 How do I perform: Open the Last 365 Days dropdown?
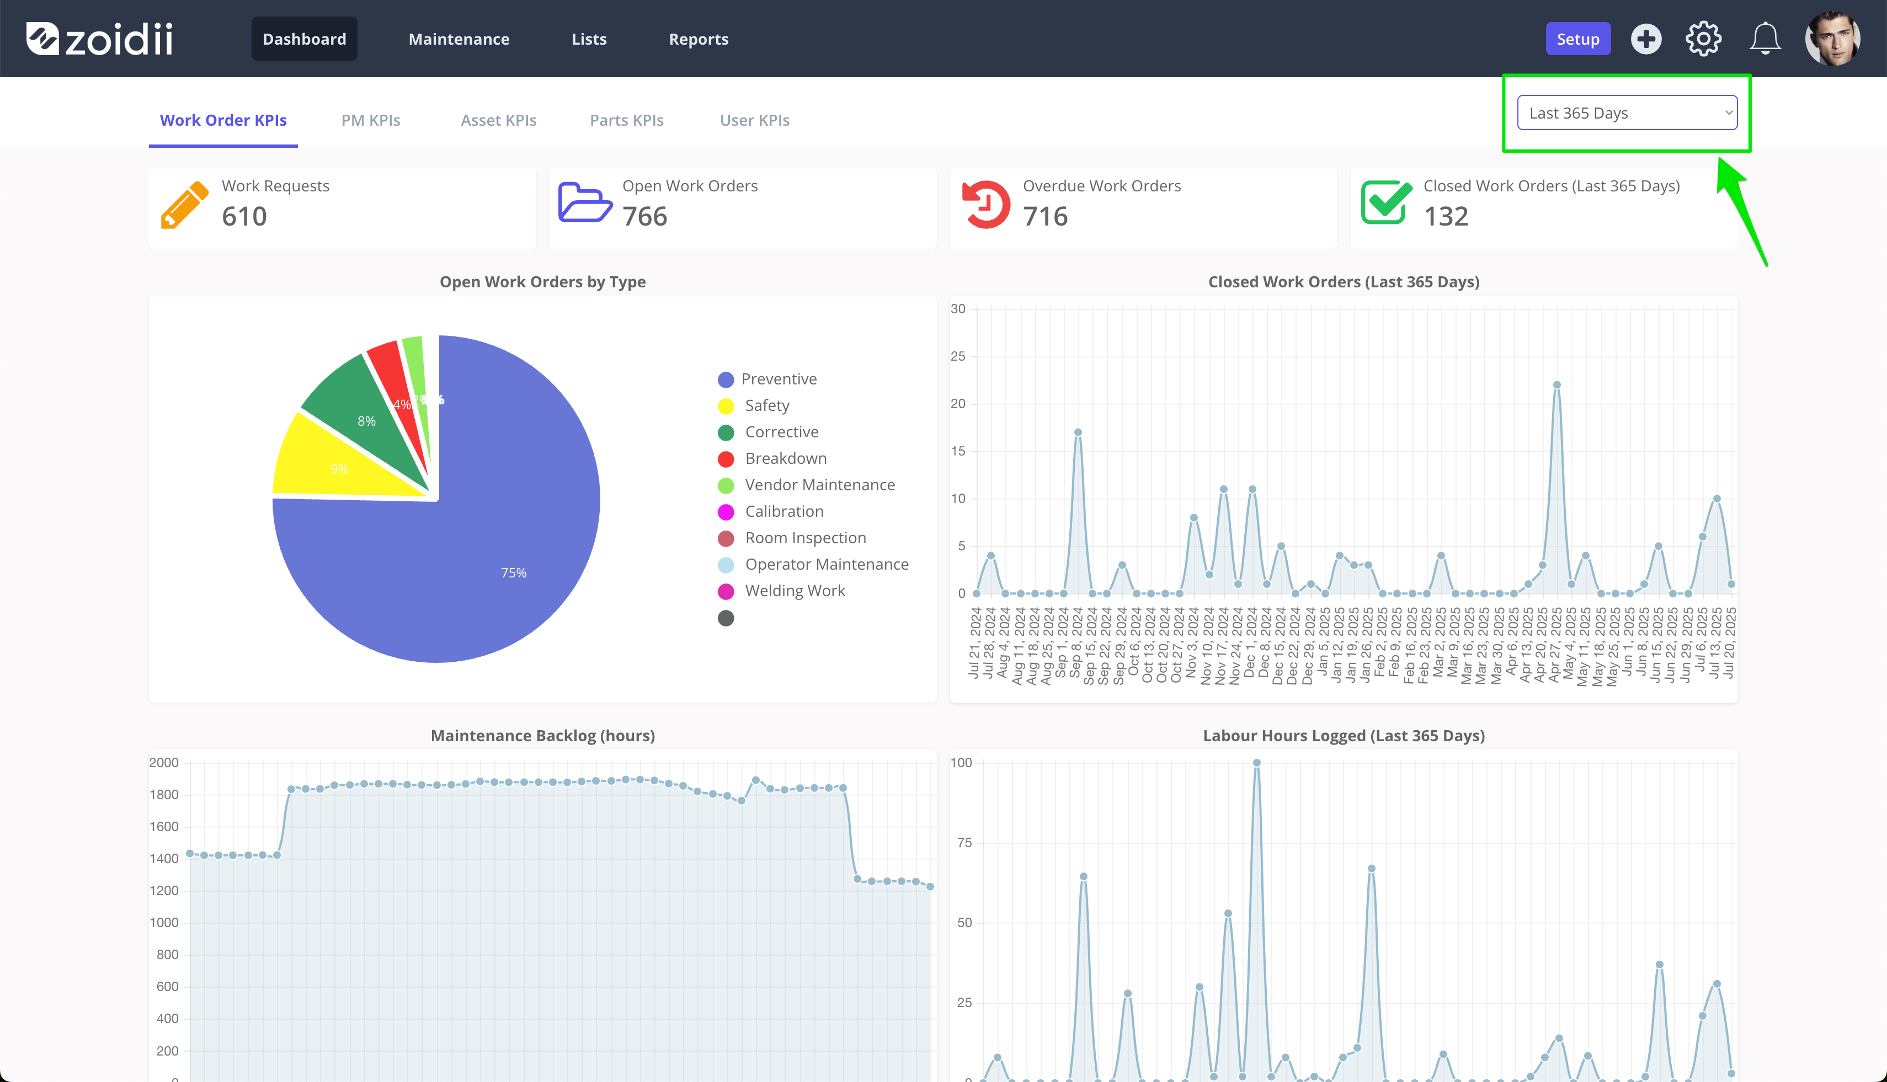[1627, 113]
